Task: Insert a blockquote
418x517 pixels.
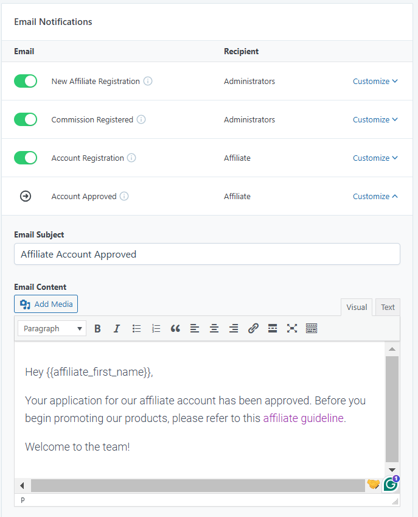Action: pyautogui.click(x=175, y=328)
